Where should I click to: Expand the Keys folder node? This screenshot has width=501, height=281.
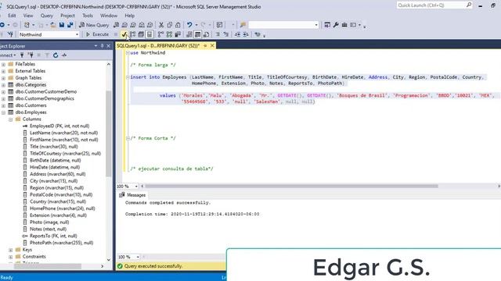10,250
